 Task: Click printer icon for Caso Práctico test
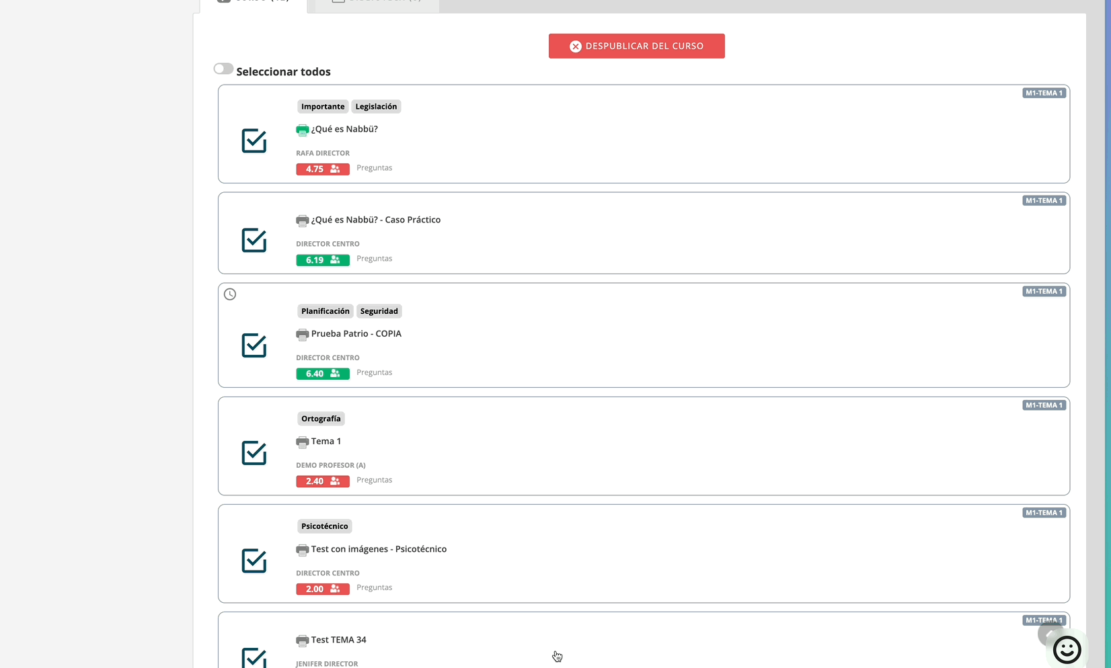pos(302,220)
